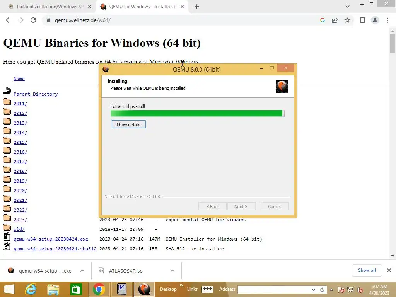Click the folder icon next to 2021/

7,199
